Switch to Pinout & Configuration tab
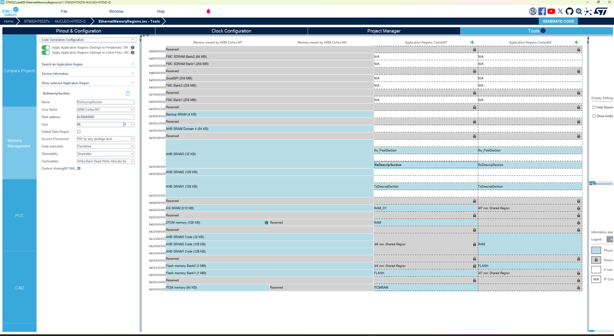The height and width of the screenshot is (336, 614). click(78, 31)
